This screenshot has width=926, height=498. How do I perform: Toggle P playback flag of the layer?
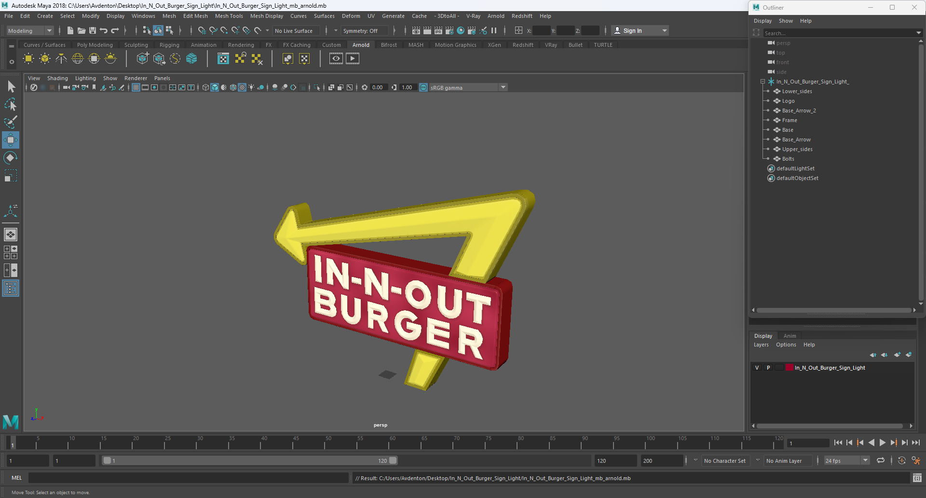click(768, 368)
